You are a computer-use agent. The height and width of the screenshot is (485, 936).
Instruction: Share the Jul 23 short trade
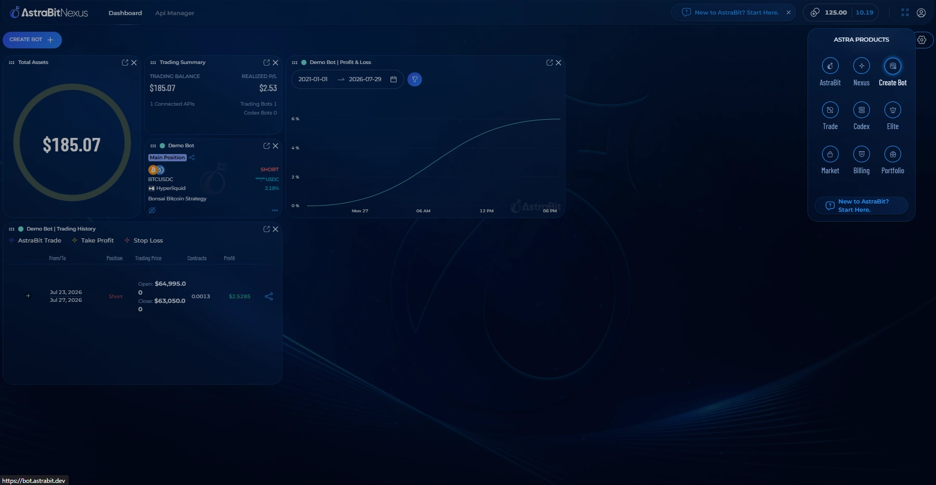(x=269, y=297)
